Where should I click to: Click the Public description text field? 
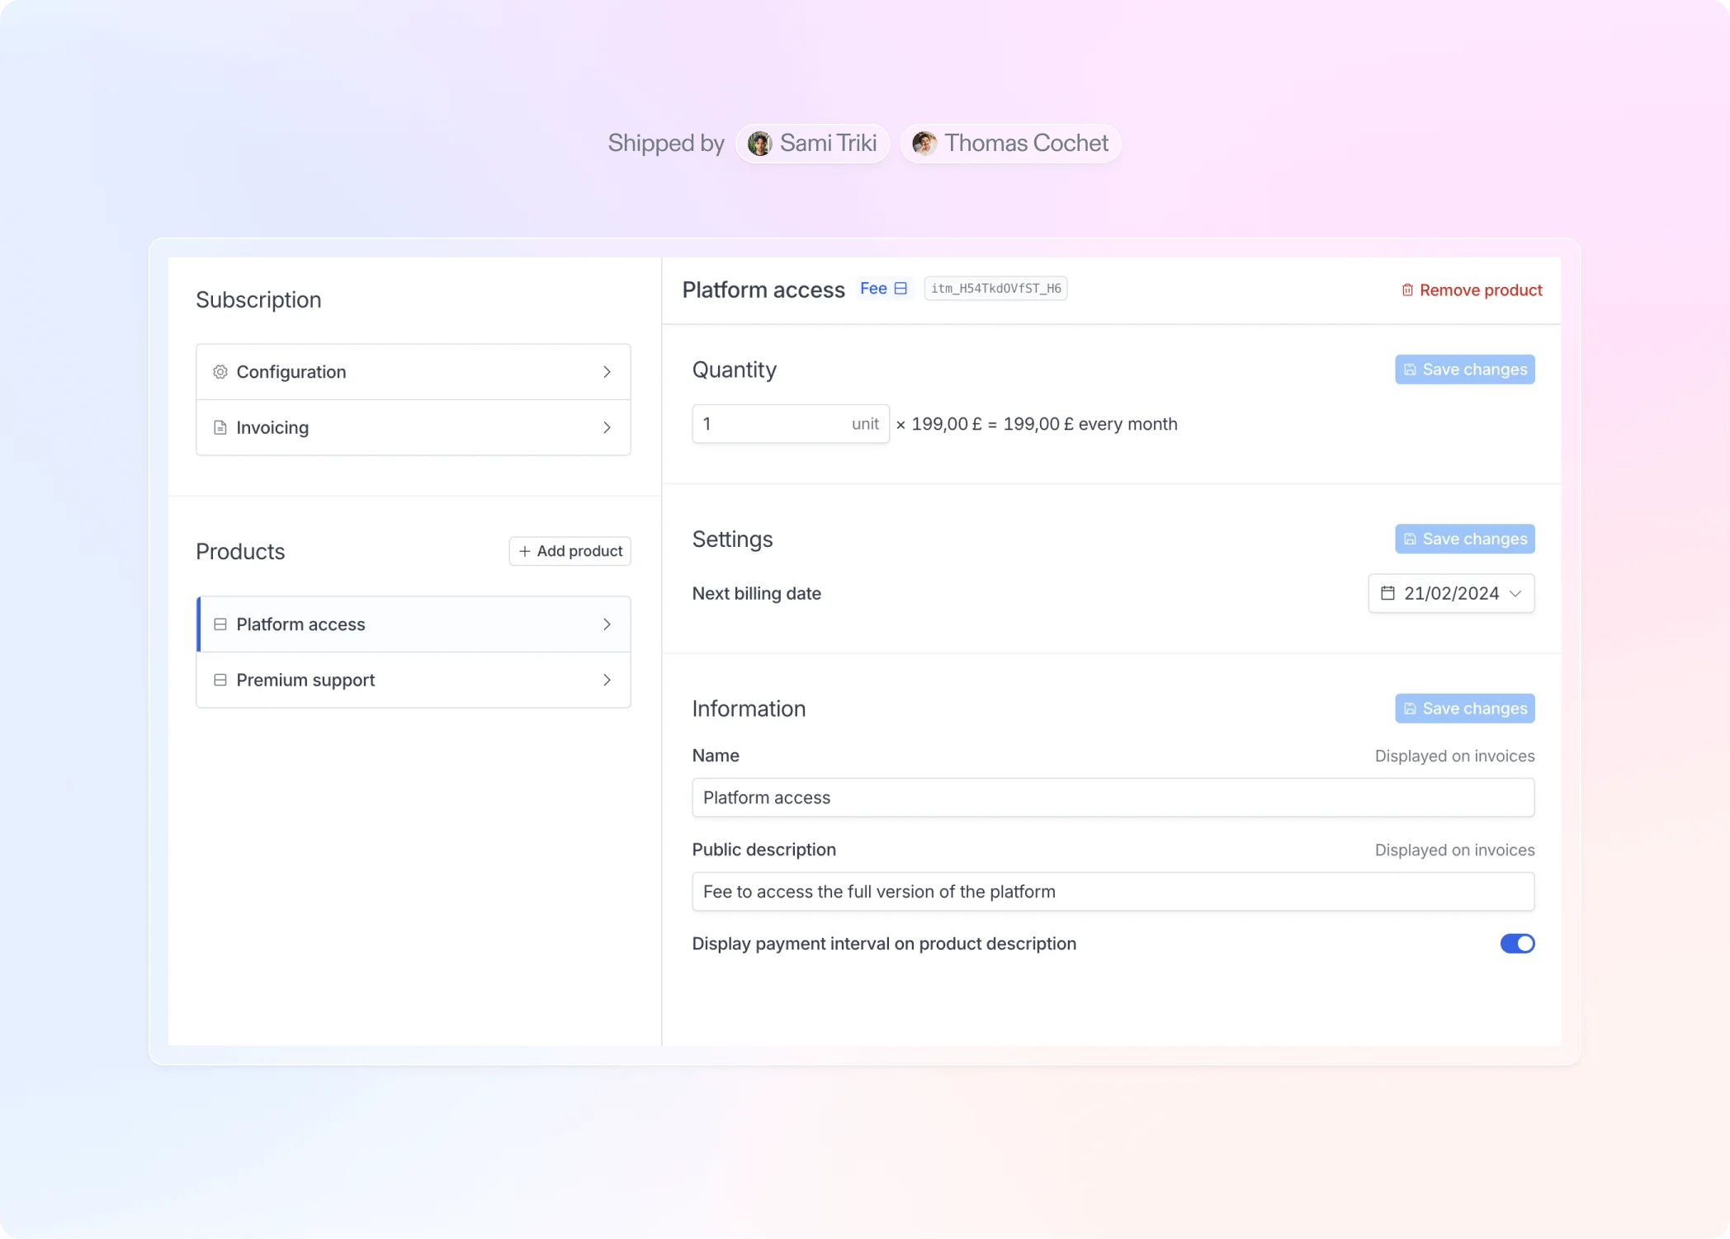pyautogui.click(x=1113, y=892)
